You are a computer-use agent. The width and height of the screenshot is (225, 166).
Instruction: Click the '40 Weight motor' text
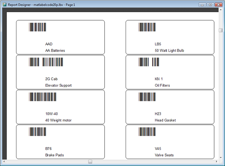click(x=58, y=120)
